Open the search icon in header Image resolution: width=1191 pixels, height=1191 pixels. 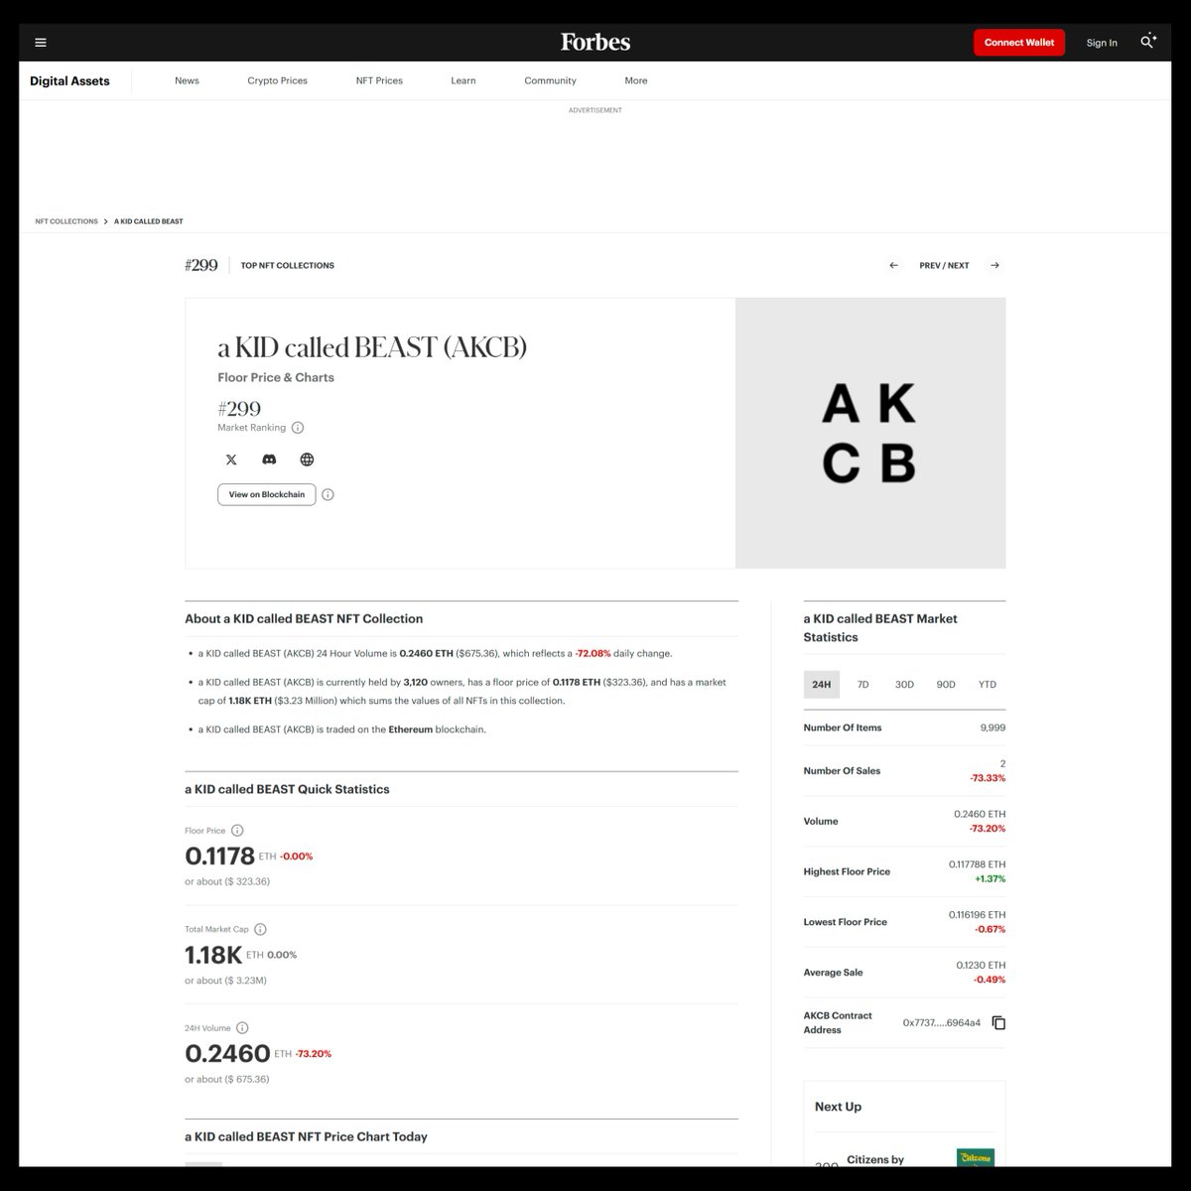[1148, 42]
